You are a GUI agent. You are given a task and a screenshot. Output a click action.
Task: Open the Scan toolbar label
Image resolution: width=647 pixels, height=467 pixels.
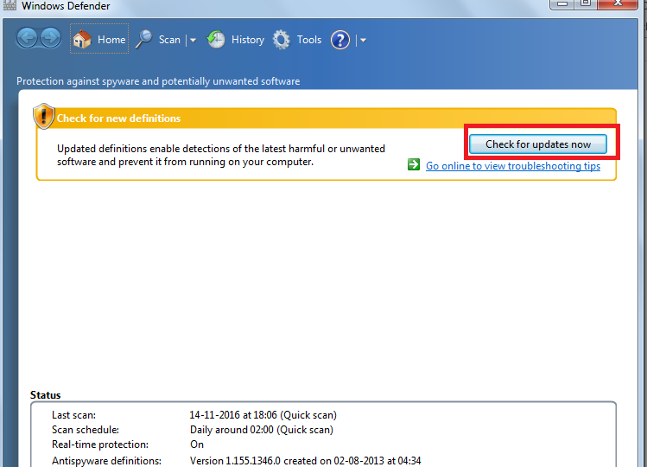click(x=169, y=40)
